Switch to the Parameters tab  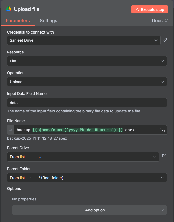pyautogui.click(x=18, y=21)
